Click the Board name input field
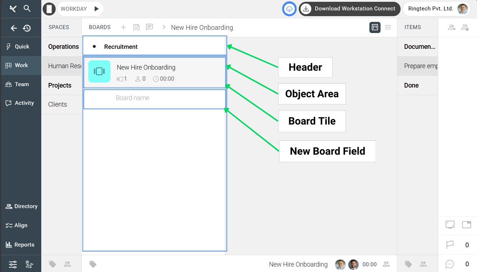477x272 pixels. click(155, 98)
